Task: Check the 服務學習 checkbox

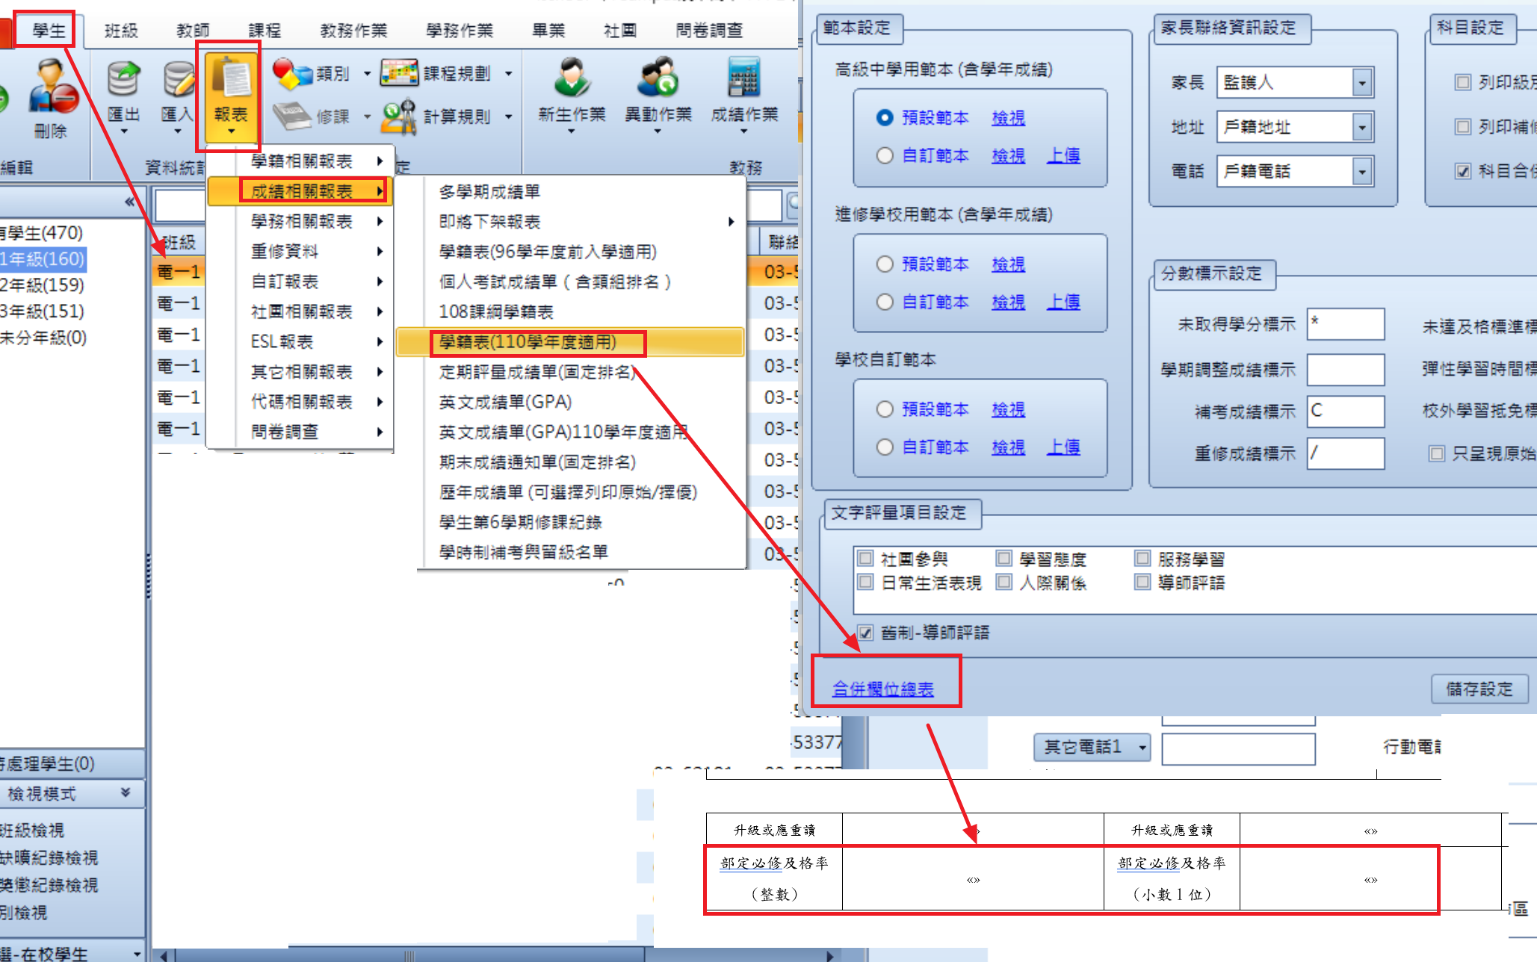Action: click(1142, 558)
